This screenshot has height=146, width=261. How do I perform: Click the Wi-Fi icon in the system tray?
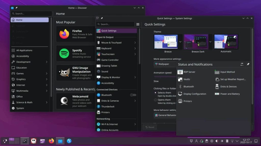(232, 141)
